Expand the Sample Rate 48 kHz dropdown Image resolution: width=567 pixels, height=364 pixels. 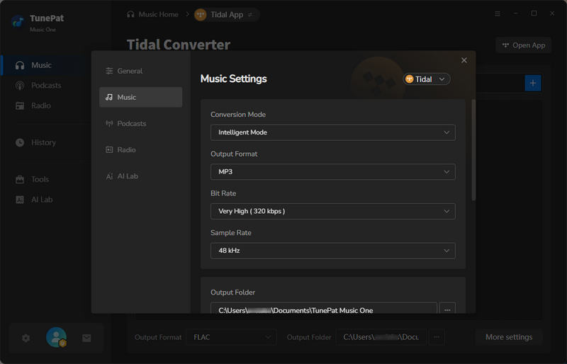point(332,251)
